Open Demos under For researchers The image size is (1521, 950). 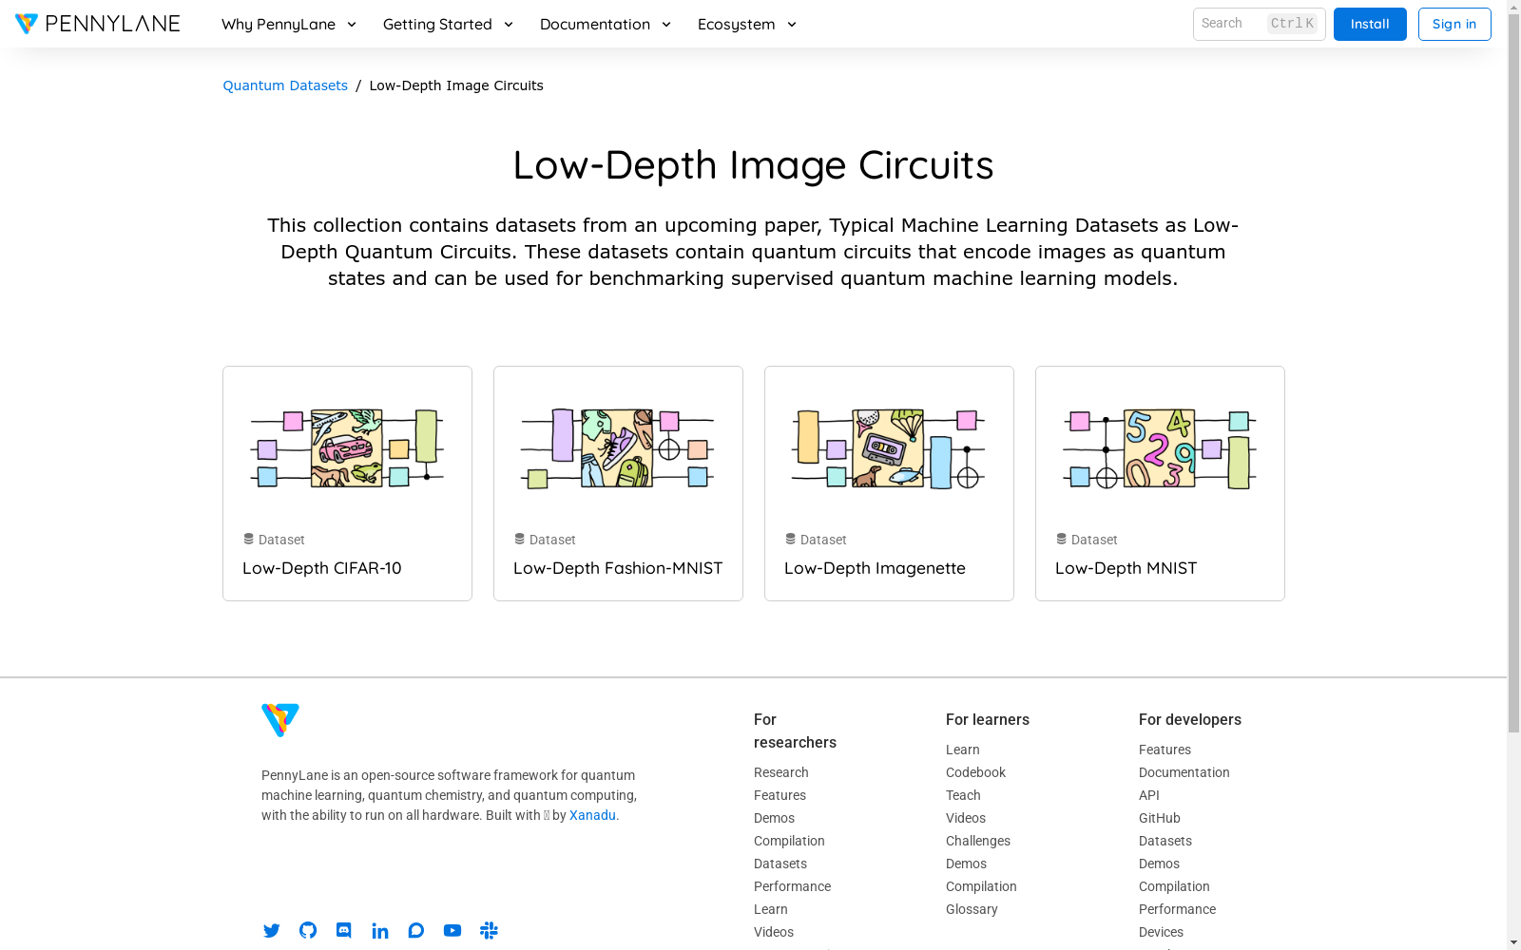coord(774,818)
